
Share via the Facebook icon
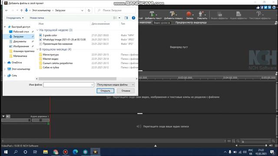(x=262, y=7)
